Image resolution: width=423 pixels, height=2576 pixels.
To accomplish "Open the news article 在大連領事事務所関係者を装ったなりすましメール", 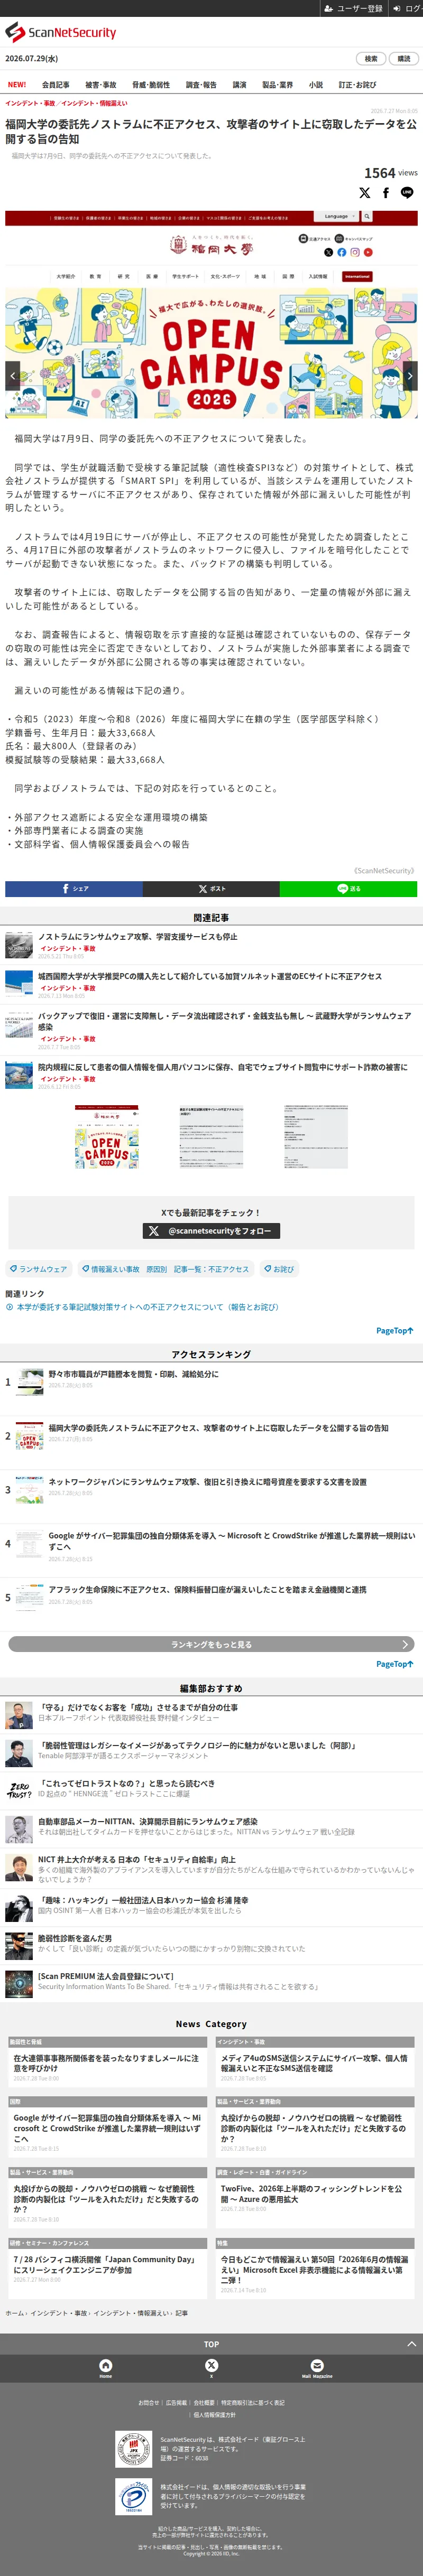I will pyautogui.click(x=106, y=2064).
